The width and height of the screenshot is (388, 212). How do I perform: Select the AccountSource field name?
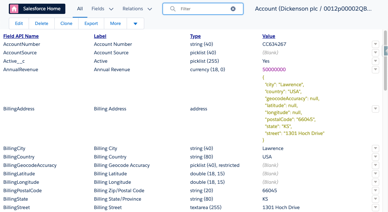click(20, 53)
